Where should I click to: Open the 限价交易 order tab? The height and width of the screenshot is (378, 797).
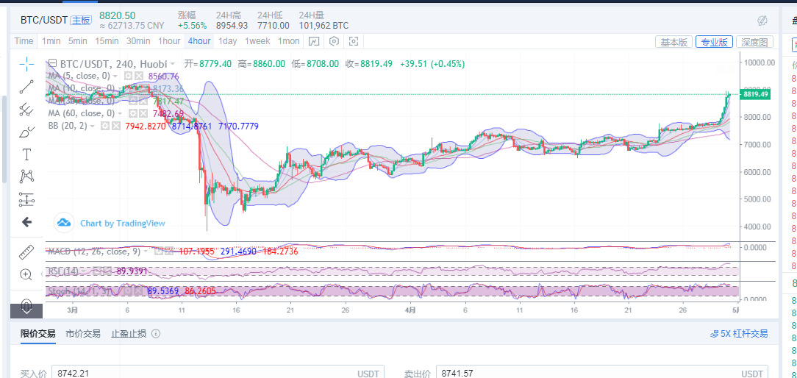click(x=38, y=334)
